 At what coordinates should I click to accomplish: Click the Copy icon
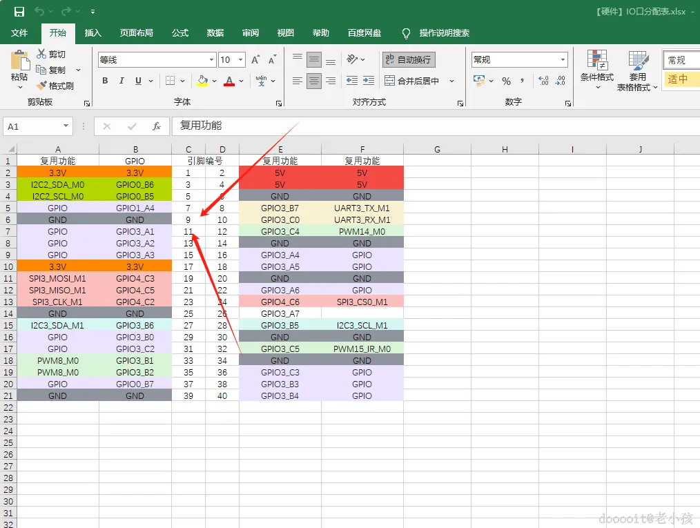[41, 70]
